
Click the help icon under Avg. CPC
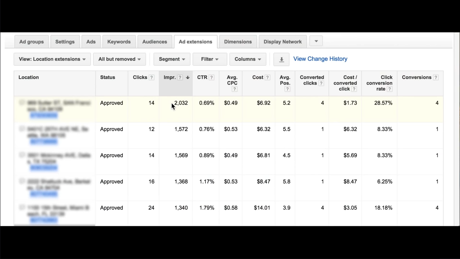(x=234, y=89)
